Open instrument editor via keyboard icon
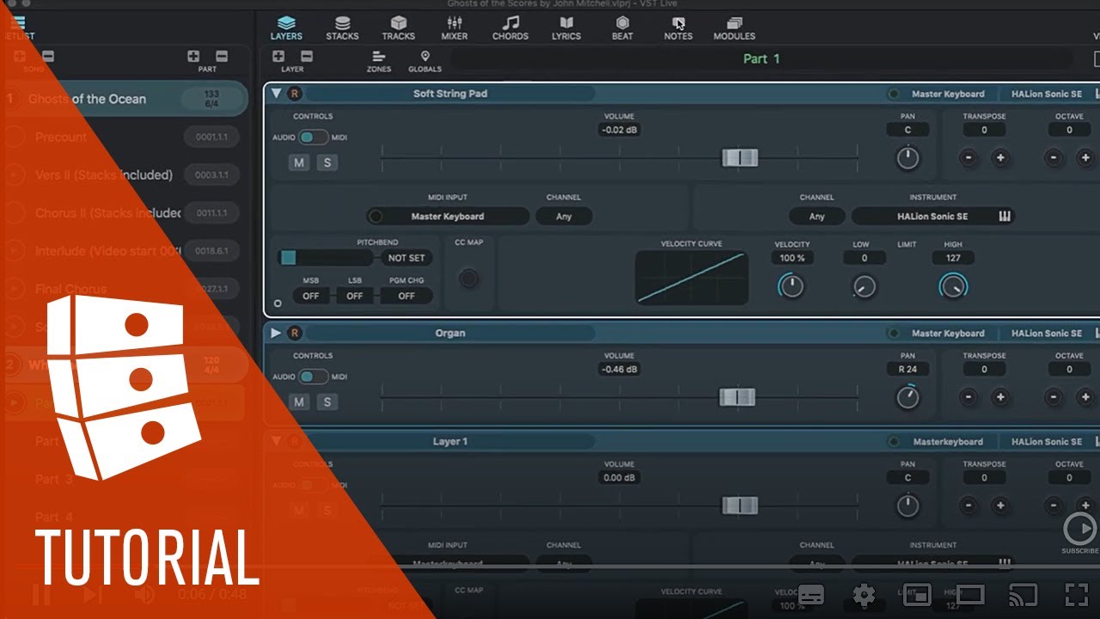1100x619 pixels. coord(1005,217)
